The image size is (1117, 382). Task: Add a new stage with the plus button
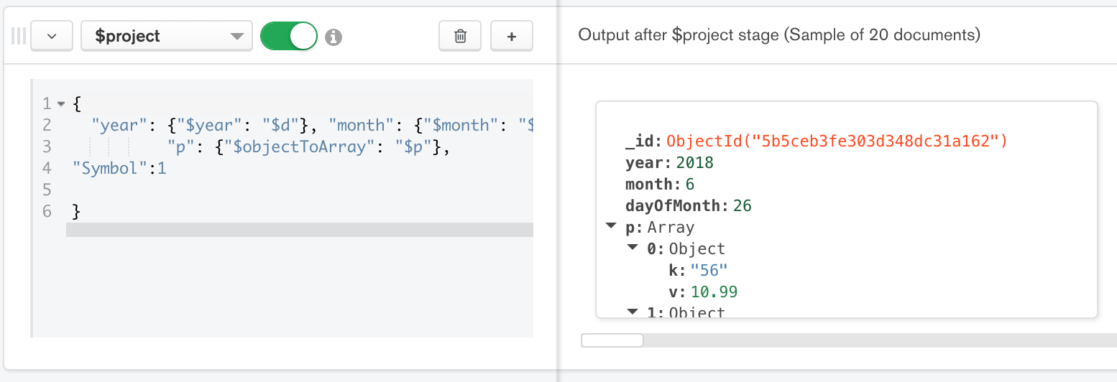pyautogui.click(x=512, y=36)
